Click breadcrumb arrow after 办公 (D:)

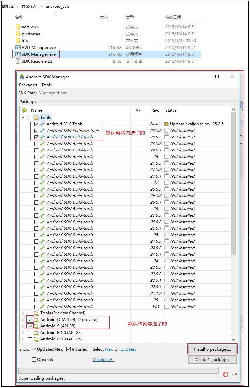coord(41,7)
